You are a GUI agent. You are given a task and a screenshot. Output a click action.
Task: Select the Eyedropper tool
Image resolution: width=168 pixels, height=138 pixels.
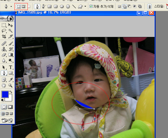pyautogui.click(x=11, y=80)
